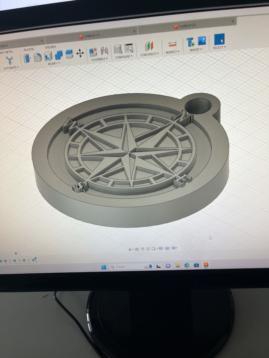This screenshot has height=358, width=269.
Task: Open the SELECT dropdown menu
Action: click(219, 48)
